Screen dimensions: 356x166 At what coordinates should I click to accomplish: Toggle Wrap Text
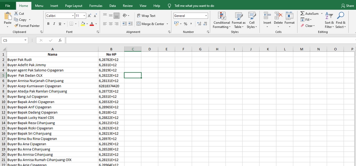coord(146,16)
